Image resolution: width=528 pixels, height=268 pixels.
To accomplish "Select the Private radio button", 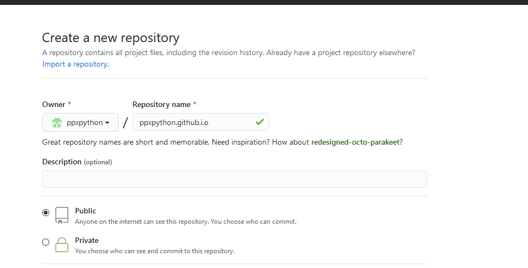I will pos(45,242).
